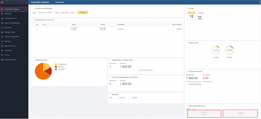Open список бронирований link under current shift
261x119 pixels.
[x=146, y=70]
